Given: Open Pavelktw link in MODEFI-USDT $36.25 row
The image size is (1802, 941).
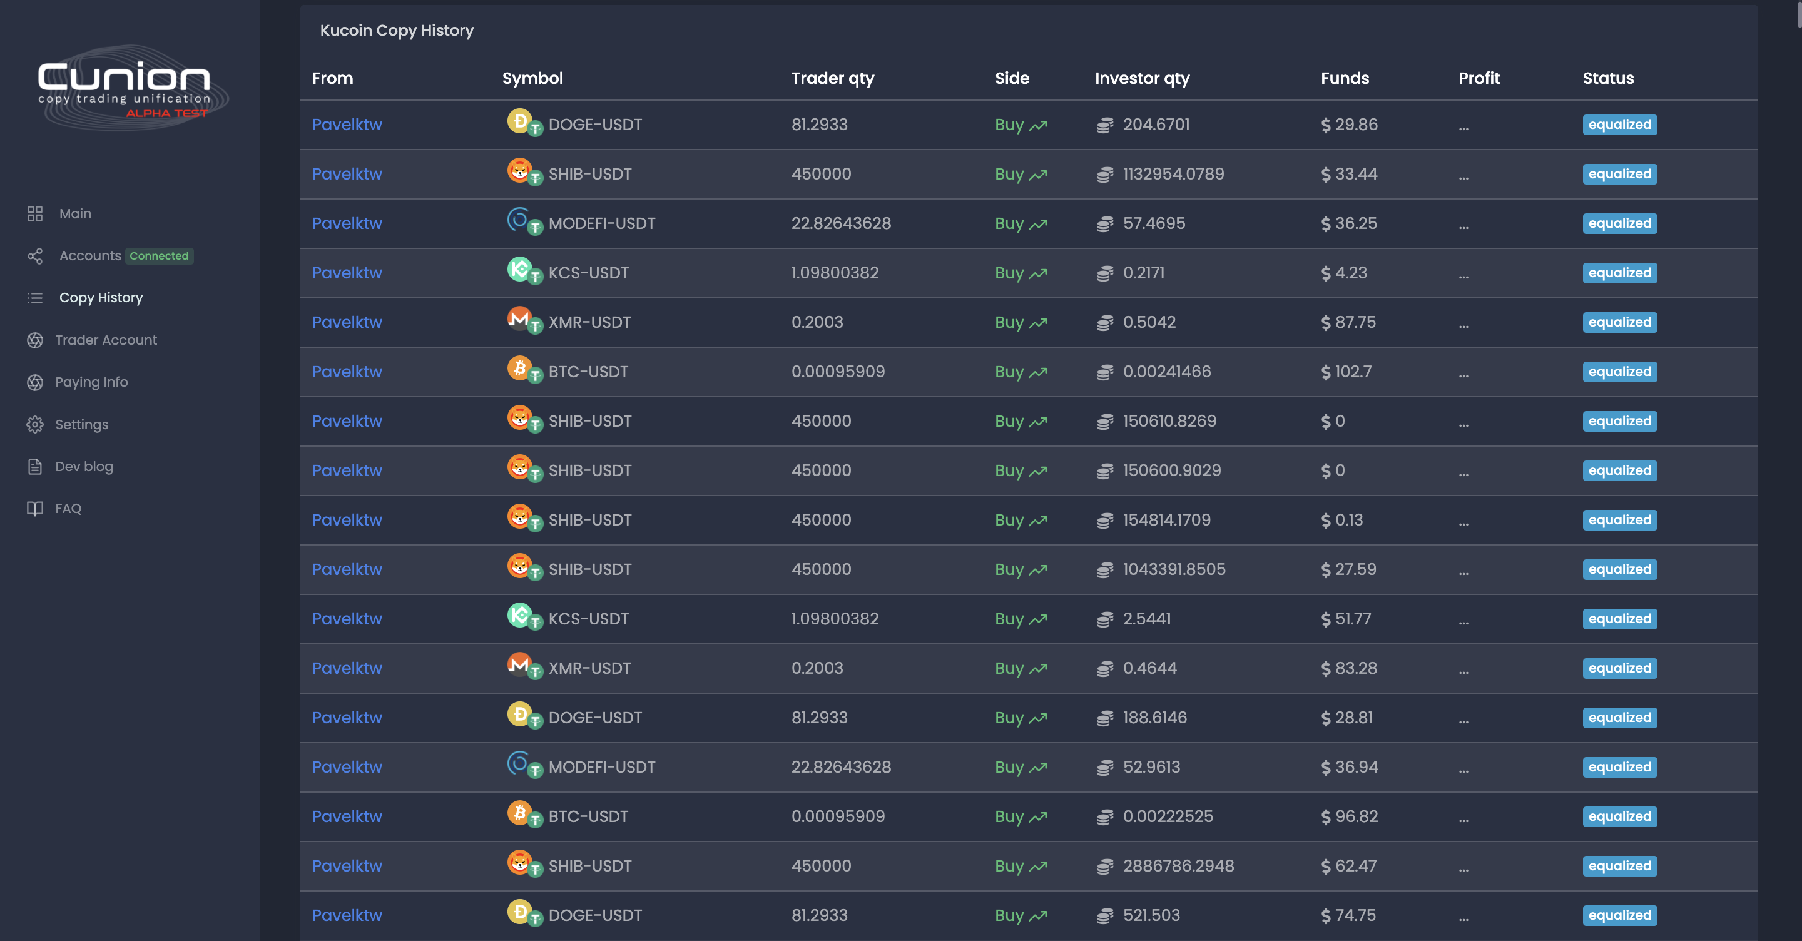Looking at the screenshot, I should coord(347,223).
